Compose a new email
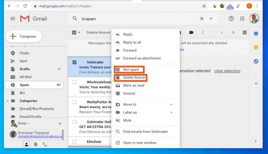 pos(24,37)
